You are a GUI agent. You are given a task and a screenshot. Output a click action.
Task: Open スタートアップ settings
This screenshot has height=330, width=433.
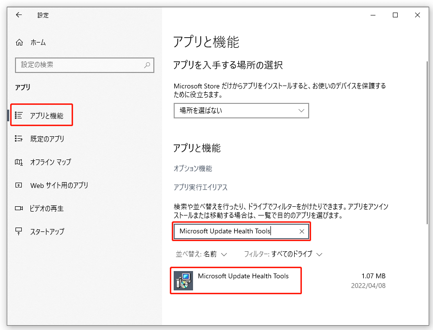(40, 231)
